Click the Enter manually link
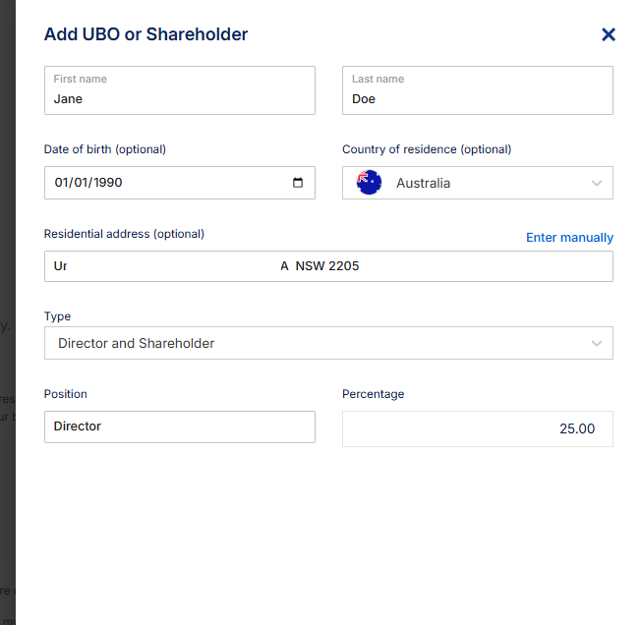The image size is (641, 625). 569,238
